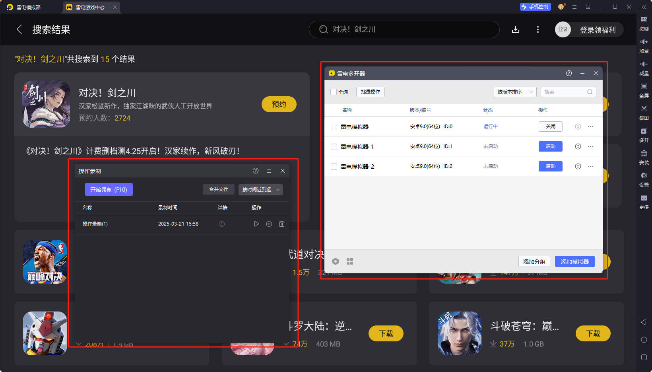Open settings gear for 雷电模拟器-1
This screenshot has height=372, width=652.
578,146
